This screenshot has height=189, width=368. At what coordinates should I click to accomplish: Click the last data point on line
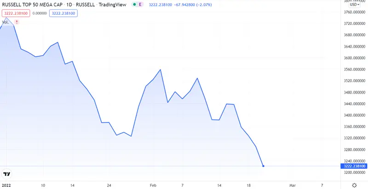pyautogui.click(x=263, y=166)
